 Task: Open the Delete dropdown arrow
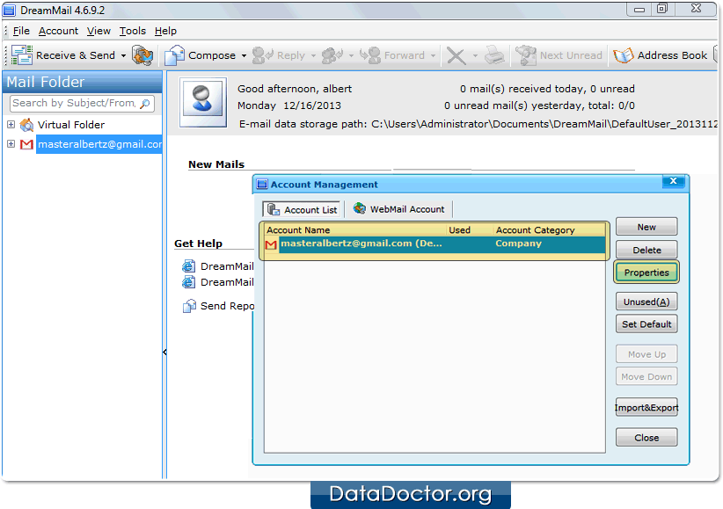point(475,55)
